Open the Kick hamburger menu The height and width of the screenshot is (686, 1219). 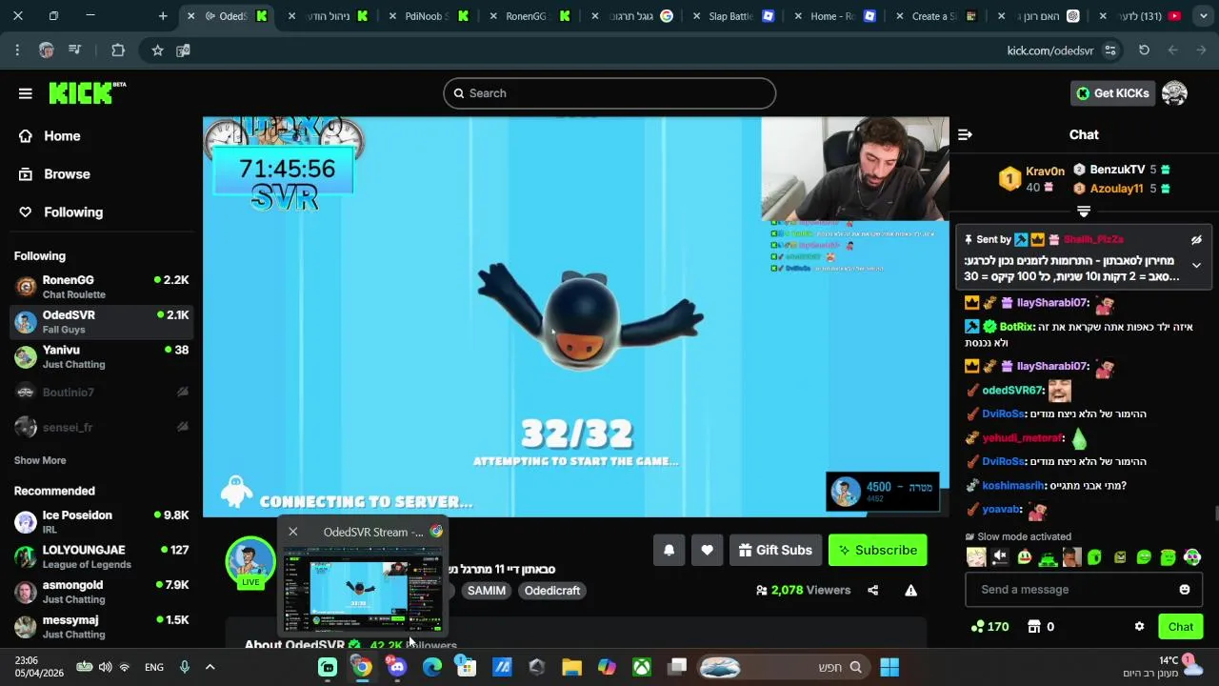point(26,93)
